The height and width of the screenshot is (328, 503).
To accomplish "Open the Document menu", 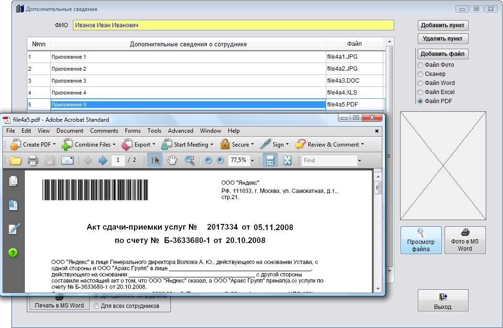I will [70, 131].
